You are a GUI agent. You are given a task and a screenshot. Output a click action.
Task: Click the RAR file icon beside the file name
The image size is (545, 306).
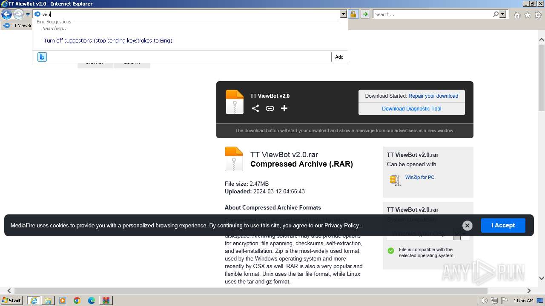[234, 159]
